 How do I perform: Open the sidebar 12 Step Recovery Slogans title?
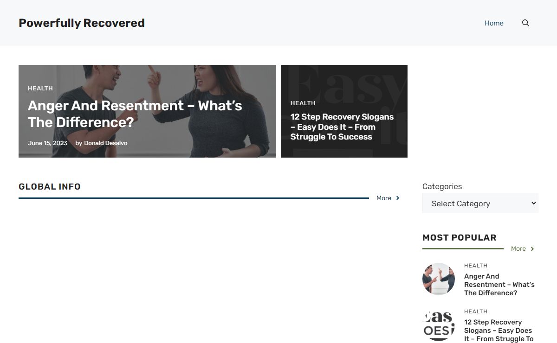(499, 330)
